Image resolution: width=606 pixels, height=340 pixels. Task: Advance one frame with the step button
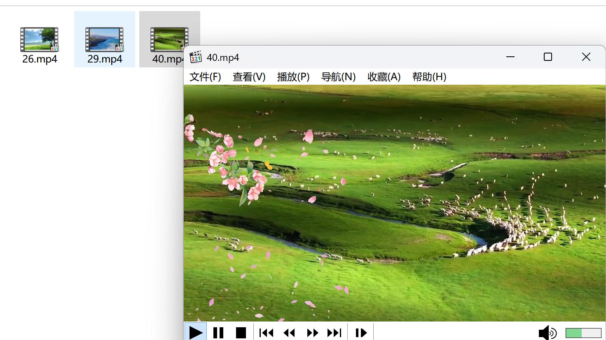coord(361,332)
